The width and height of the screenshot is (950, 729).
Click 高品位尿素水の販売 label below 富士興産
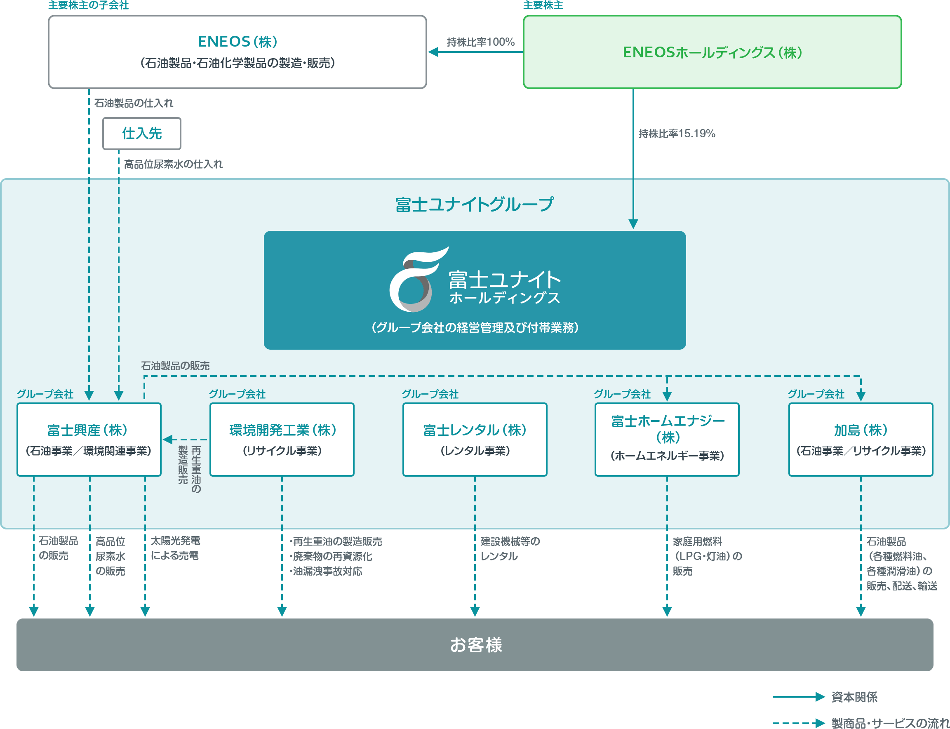(x=110, y=556)
